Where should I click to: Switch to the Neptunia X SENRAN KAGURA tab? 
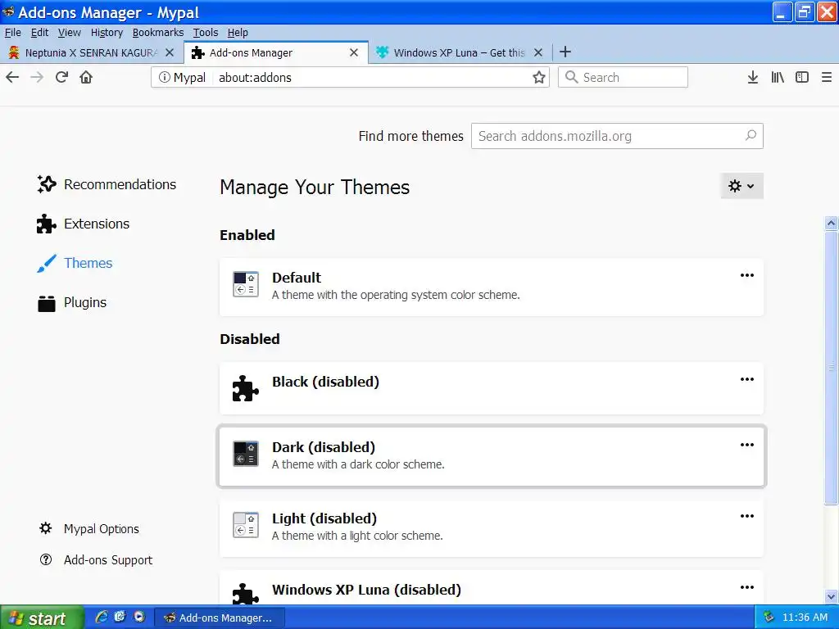[91, 52]
